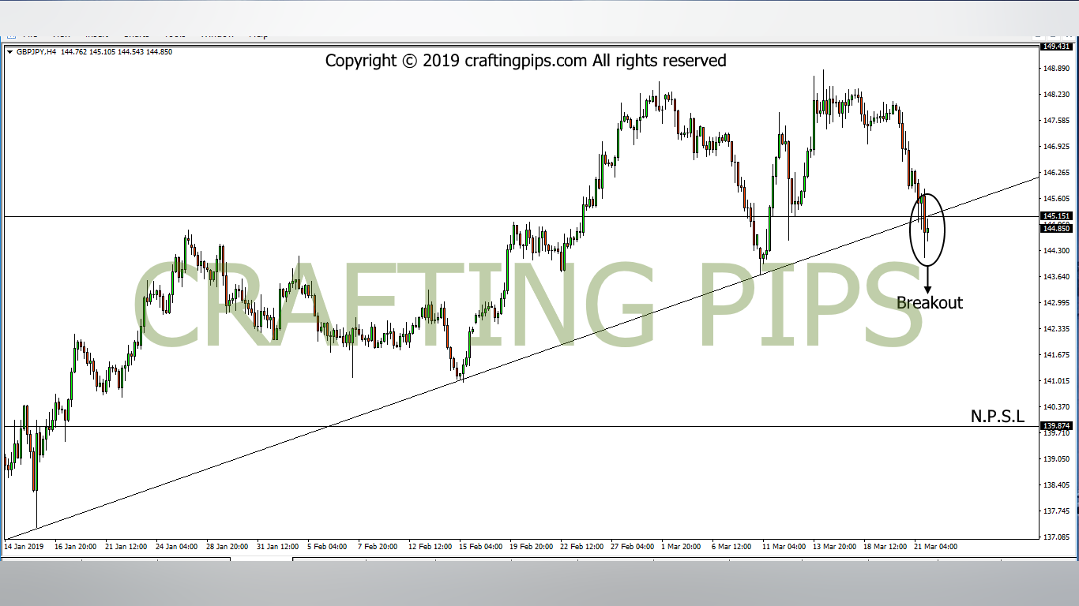This screenshot has width=1079, height=606.
Task: Click the 141.675 value on price scale
Action: click(x=1057, y=355)
